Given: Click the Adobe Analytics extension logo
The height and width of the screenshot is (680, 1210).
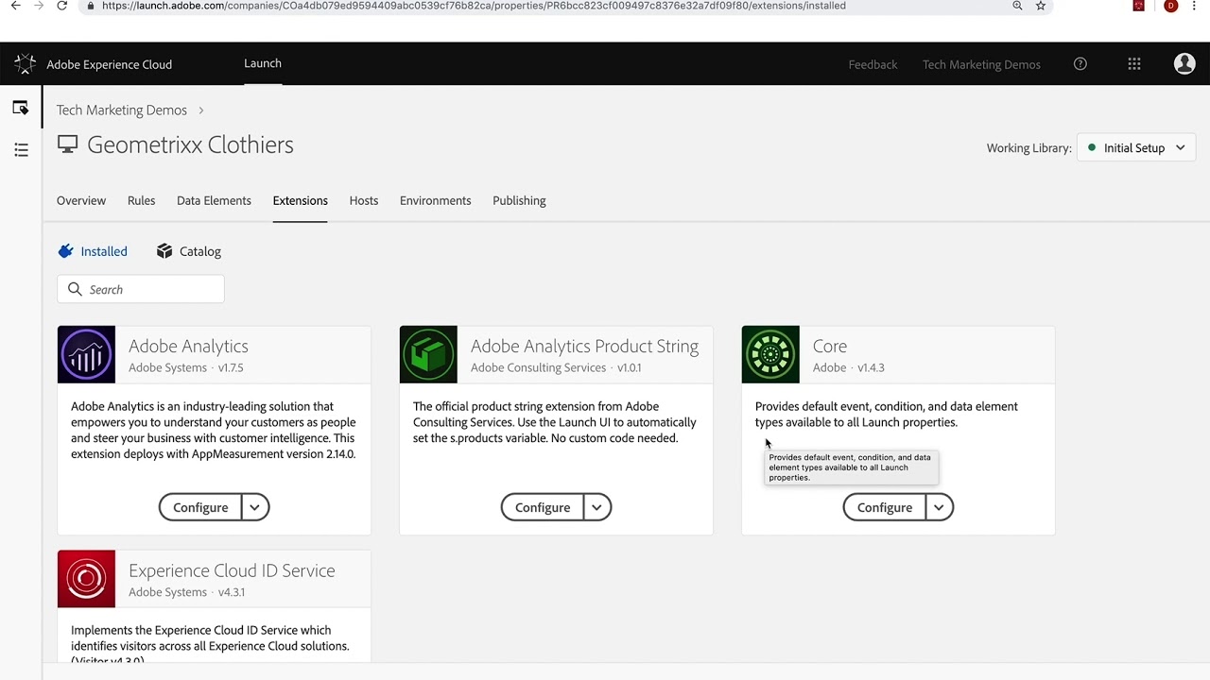Looking at the screenshot, I should point(86,354).
